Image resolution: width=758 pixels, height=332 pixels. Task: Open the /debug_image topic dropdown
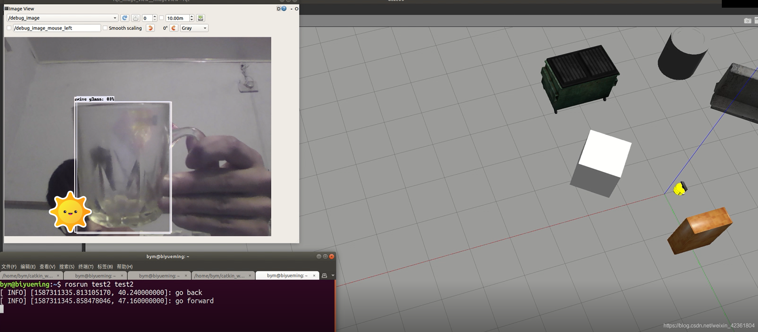click(x=62, y=18)
